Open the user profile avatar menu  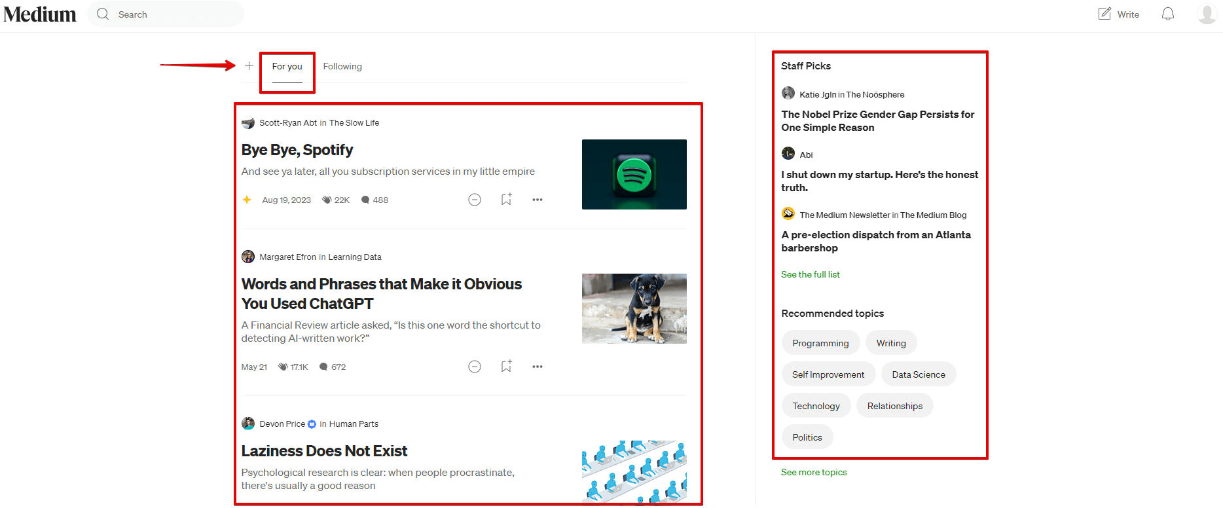tap(1207, 14)
